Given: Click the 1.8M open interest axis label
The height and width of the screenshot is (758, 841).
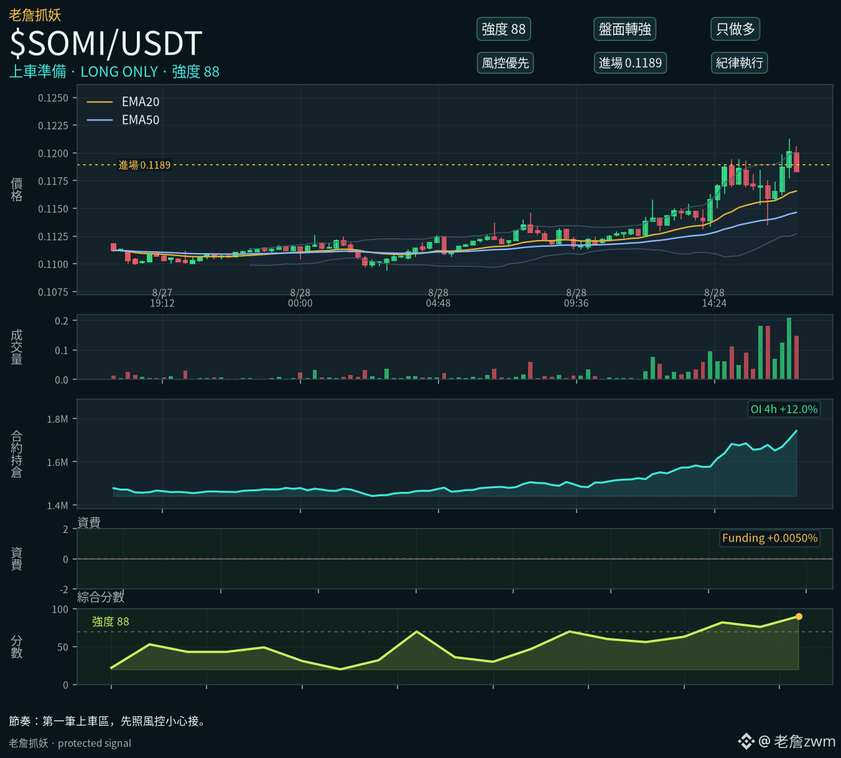Looking at the screenshot, I should pos(58,419).
